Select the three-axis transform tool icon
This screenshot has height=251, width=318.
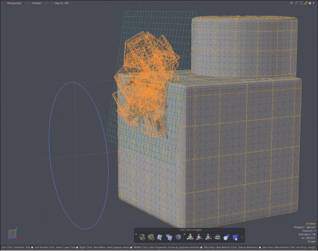(190, 237)
